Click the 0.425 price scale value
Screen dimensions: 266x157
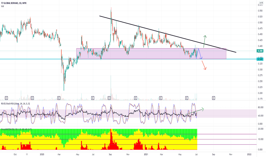click(x=260, y=40)
